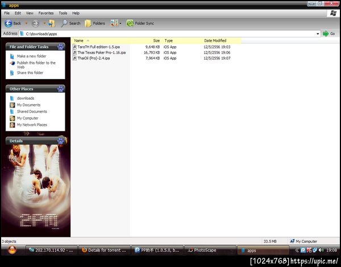Viewport: 341px width, 267px height.
Task: Select the 16,793 KB size cell
Action: click(152, 52)
